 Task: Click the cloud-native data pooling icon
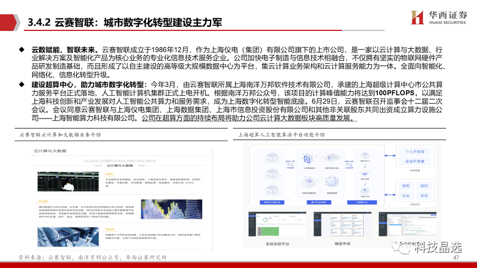(308, 182)
